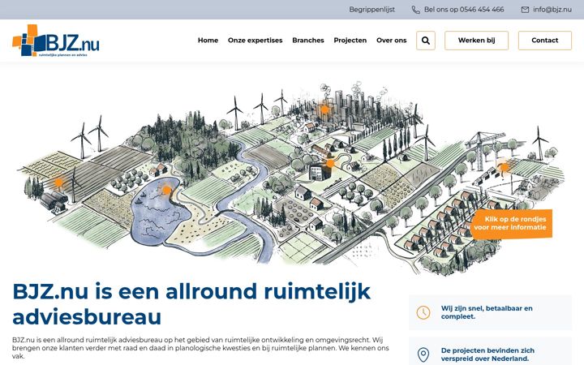Click the orange dot near the office building
584x365 pixels.
[330, 164]
